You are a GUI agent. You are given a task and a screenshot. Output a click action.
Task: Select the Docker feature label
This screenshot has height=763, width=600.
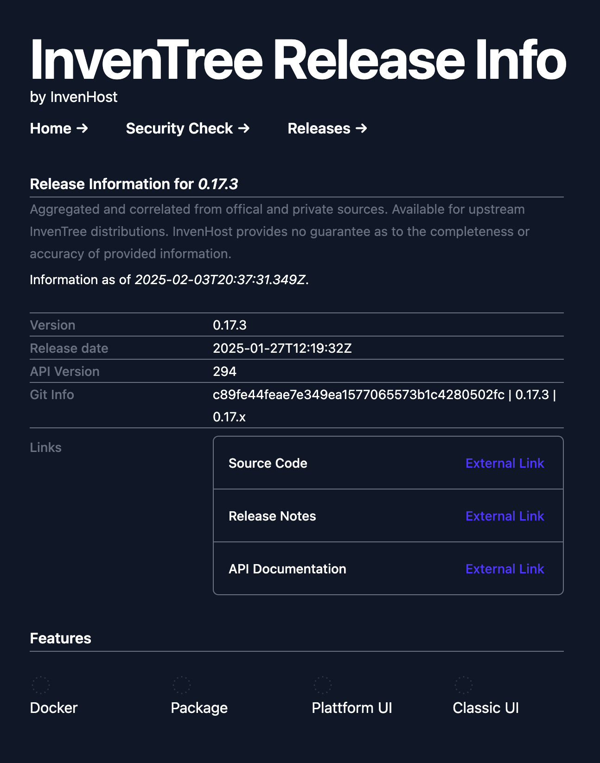coord(53,708)
